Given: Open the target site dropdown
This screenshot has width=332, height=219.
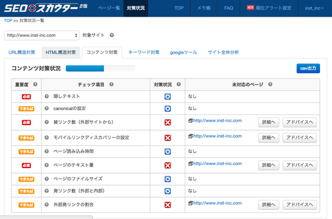Looking at the screenshot, I should point(42,35).
